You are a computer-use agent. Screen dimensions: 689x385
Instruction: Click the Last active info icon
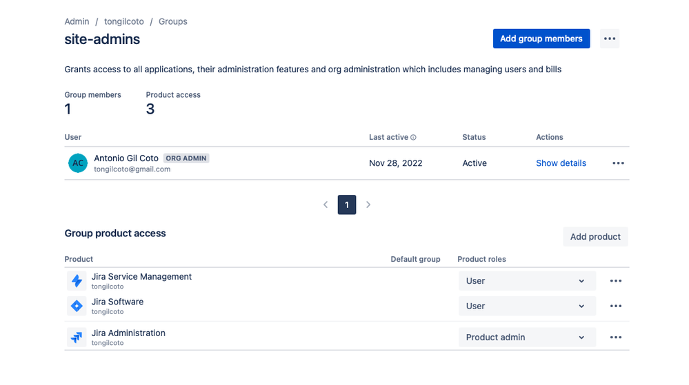coord(413,138)
